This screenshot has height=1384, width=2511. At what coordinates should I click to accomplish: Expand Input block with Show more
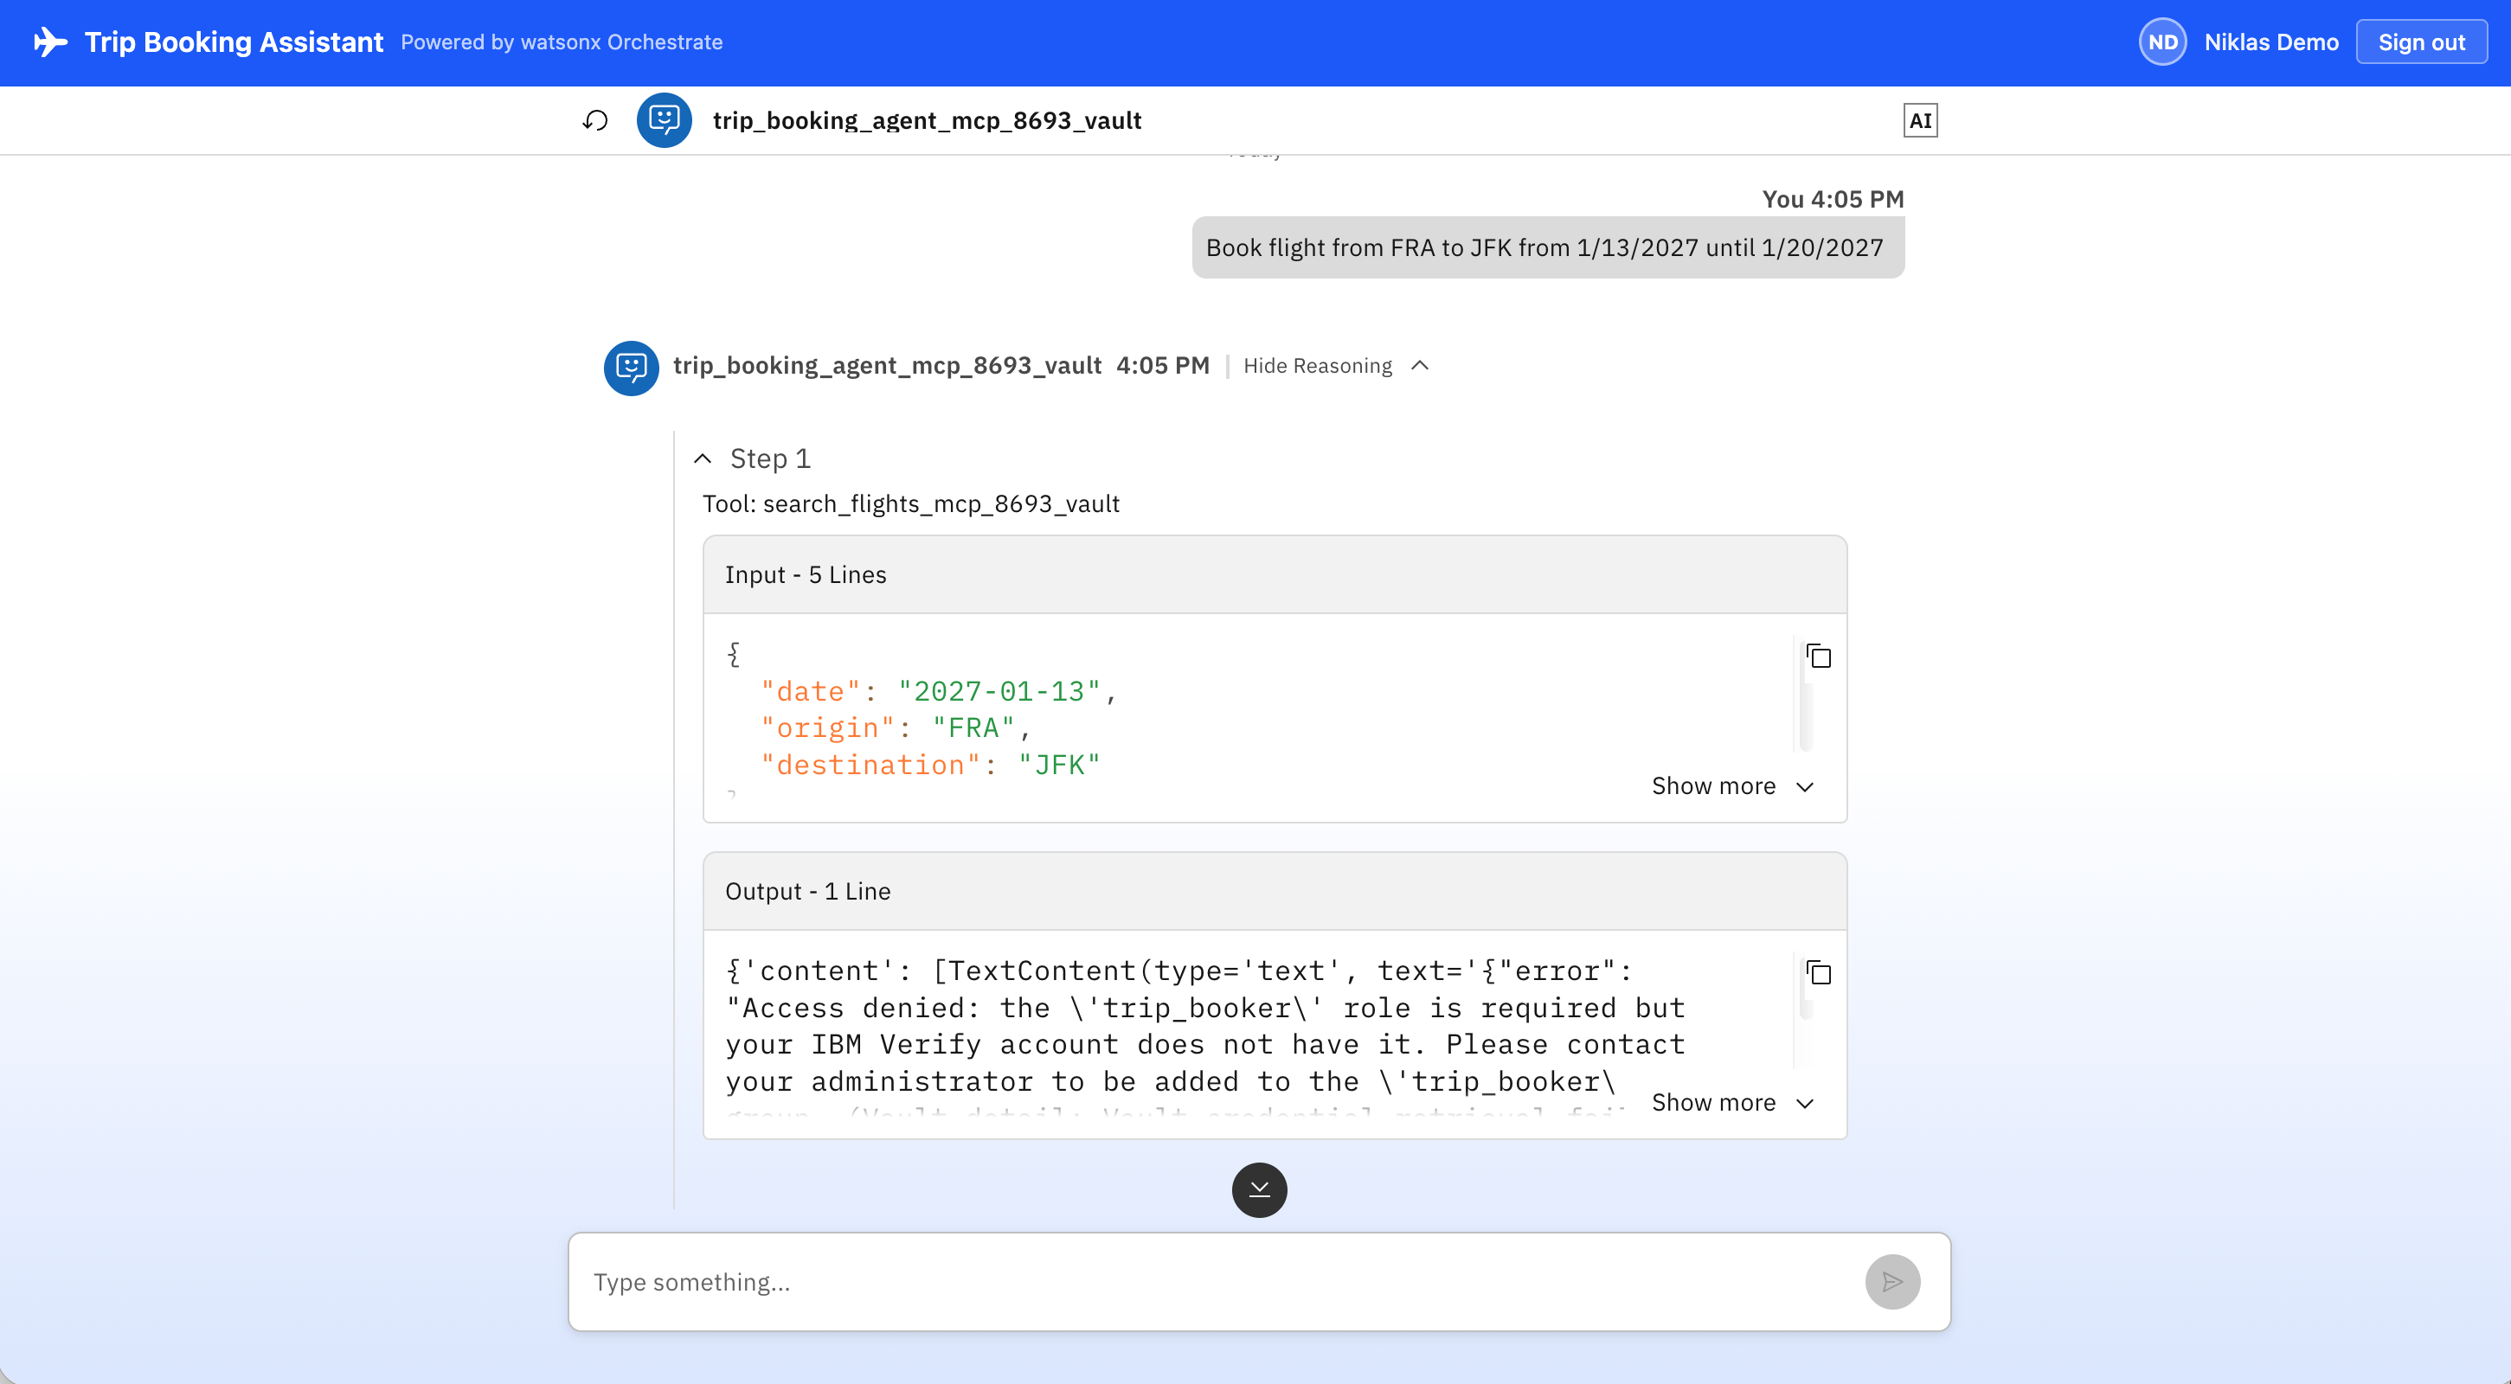(x=1732, y=785)
